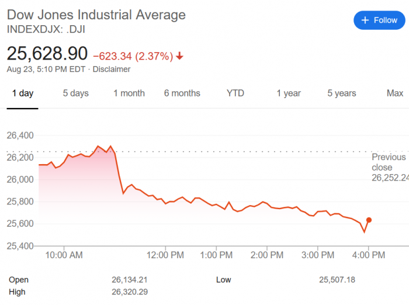Viewport: 409px width, 305px height.
Task: Select the 1 day tab
Action: click(x=23, y=93)
